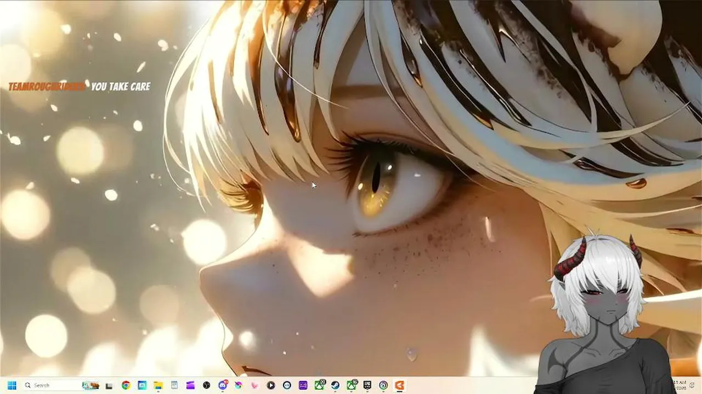Open the Windows Start menu
The height and width of the screenshot is (394, 702).
[12, 385]
